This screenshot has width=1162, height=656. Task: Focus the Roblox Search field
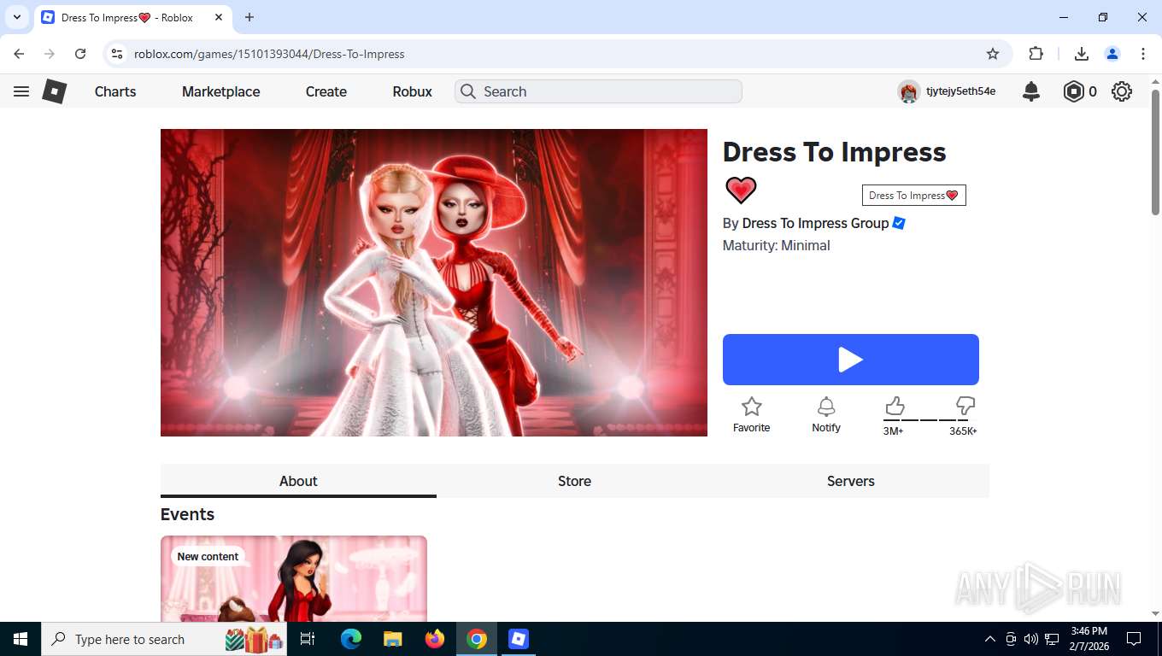coord(598,91)
